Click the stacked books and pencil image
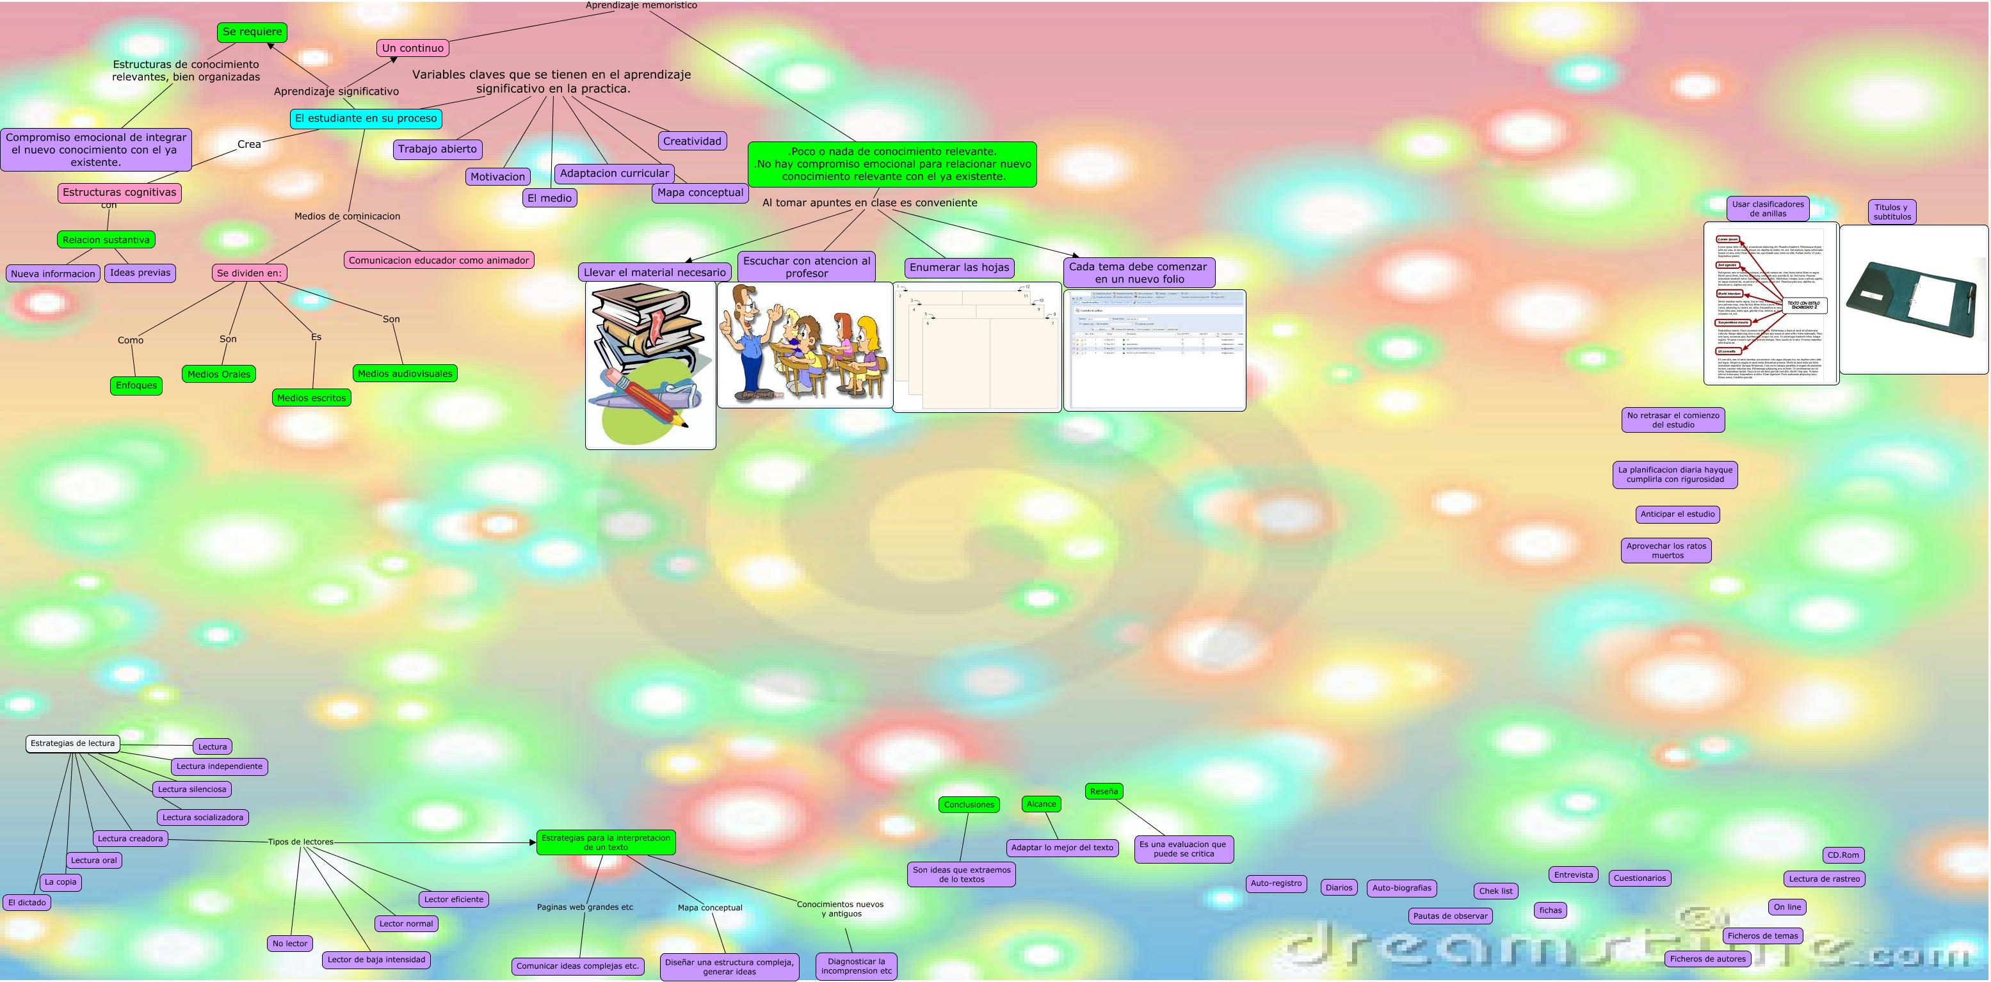The height and width of the screenshot is (982, 1991). (x=650, y=365)
